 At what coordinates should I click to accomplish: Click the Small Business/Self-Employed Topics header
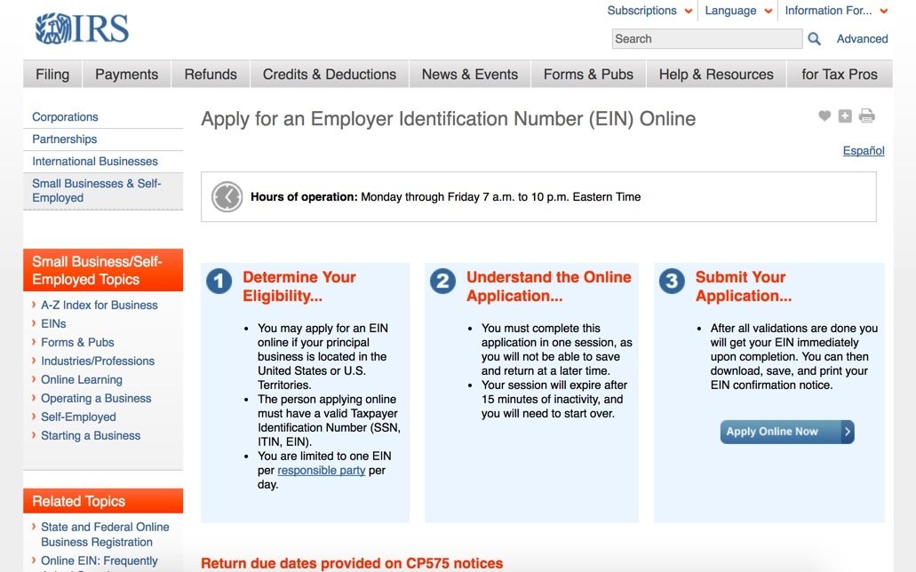click(103, 270)
